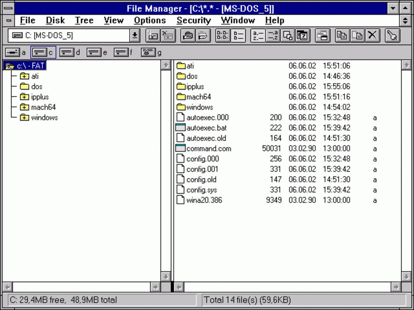Image resolution: width=414 pixels, height=310 pixels.
Task: Toggle Sort by Date toolbar button
Action: click(303, 36)
